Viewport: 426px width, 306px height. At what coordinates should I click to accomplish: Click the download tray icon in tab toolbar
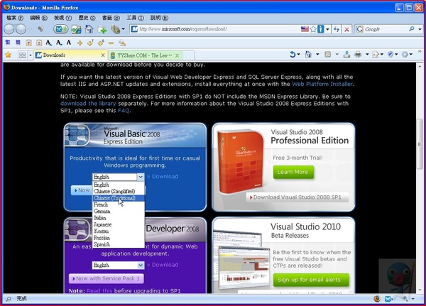pos(346,55)
